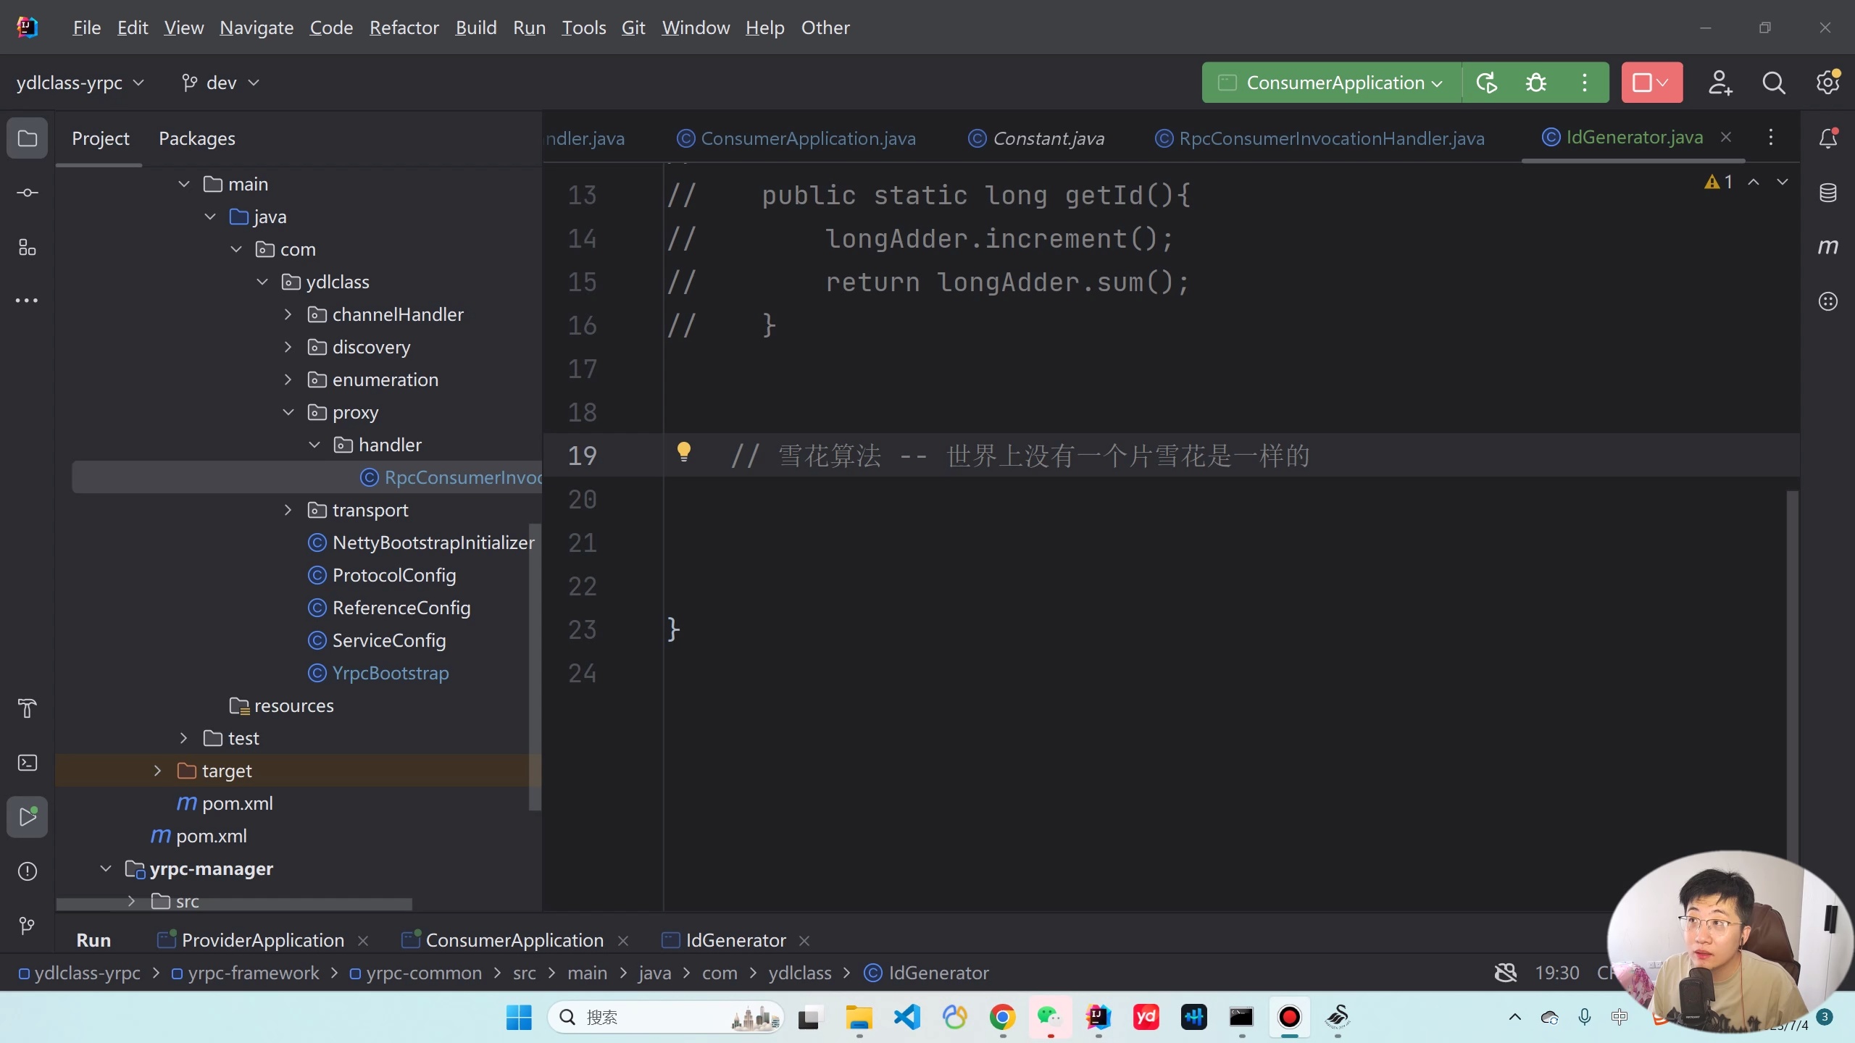The width and height of the screenshot is (1855, 1043).
Task: Rerun the ConsumerApplication configuration
Action: point(1487,82)
